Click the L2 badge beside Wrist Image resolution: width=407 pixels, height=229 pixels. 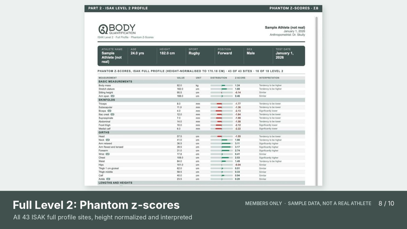pyautogui.click(x=108, y=154)
